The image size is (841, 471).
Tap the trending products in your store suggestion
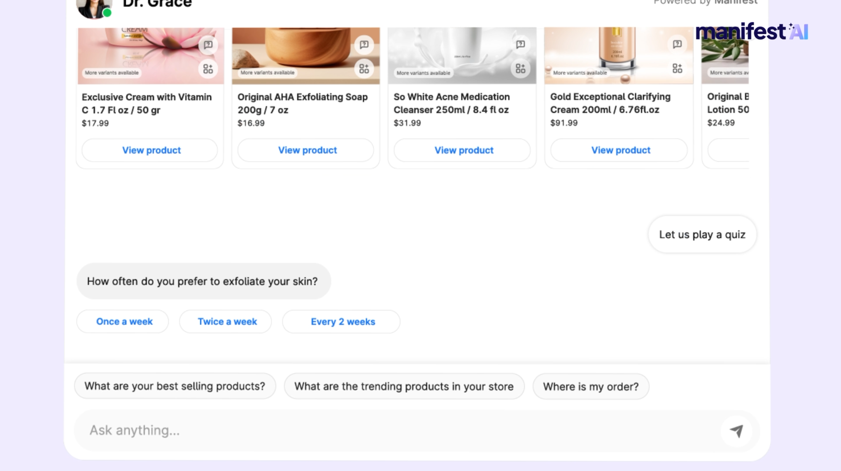(x=404, y=387)
